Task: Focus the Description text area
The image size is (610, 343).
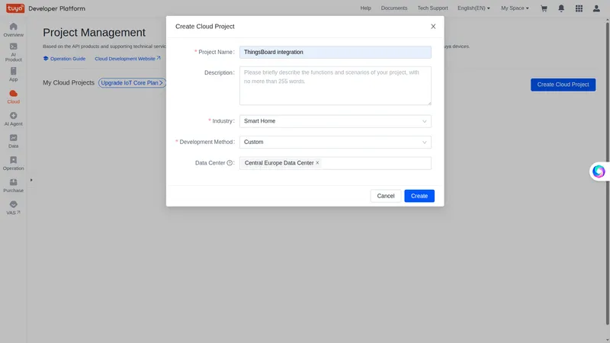Action: click(x=335, y=85)
